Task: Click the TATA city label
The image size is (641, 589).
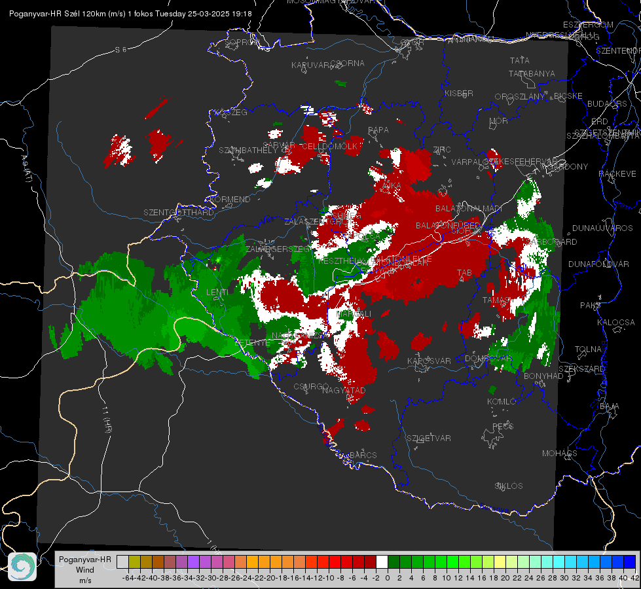Action: coord(520,60)
